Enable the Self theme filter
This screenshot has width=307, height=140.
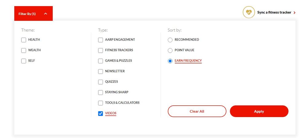click(24, 61)
